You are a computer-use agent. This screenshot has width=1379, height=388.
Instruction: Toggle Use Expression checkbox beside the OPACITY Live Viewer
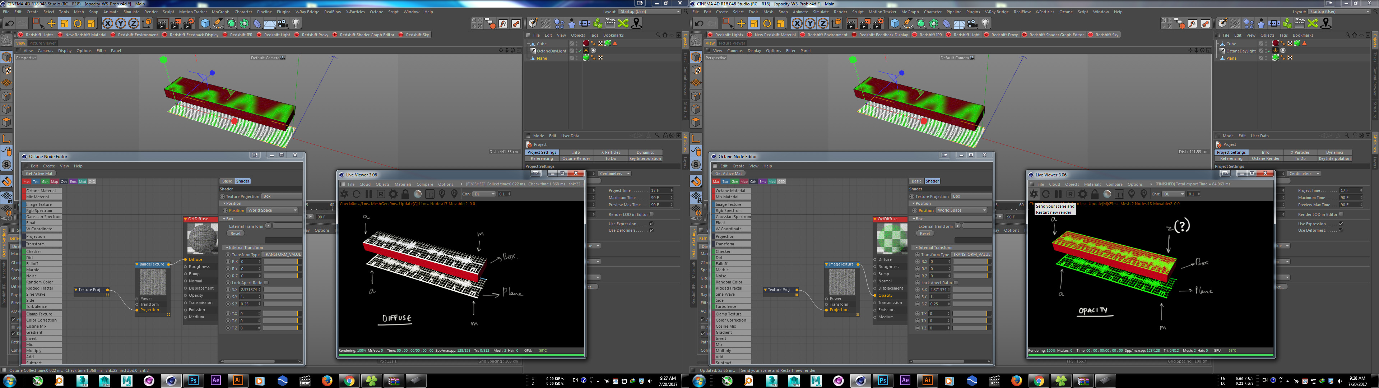pos(1341,224)
